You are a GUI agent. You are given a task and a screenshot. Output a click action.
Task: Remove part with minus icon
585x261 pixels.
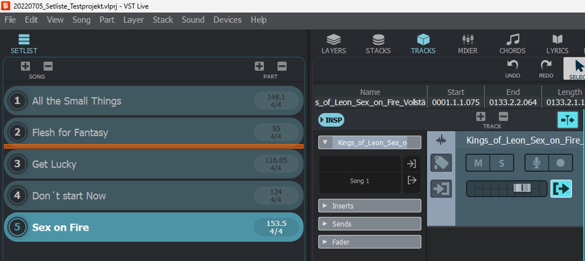[281, 66]
